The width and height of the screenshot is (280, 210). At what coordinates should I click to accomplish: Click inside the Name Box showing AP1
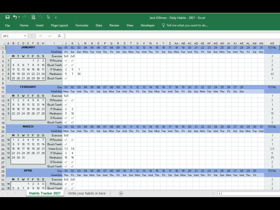point(13,36)
